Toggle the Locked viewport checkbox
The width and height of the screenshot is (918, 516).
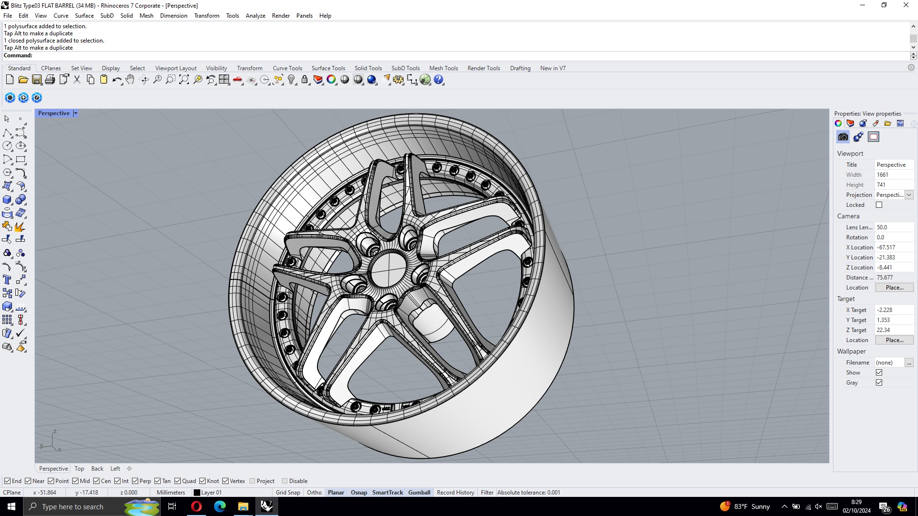pos(879,205)
